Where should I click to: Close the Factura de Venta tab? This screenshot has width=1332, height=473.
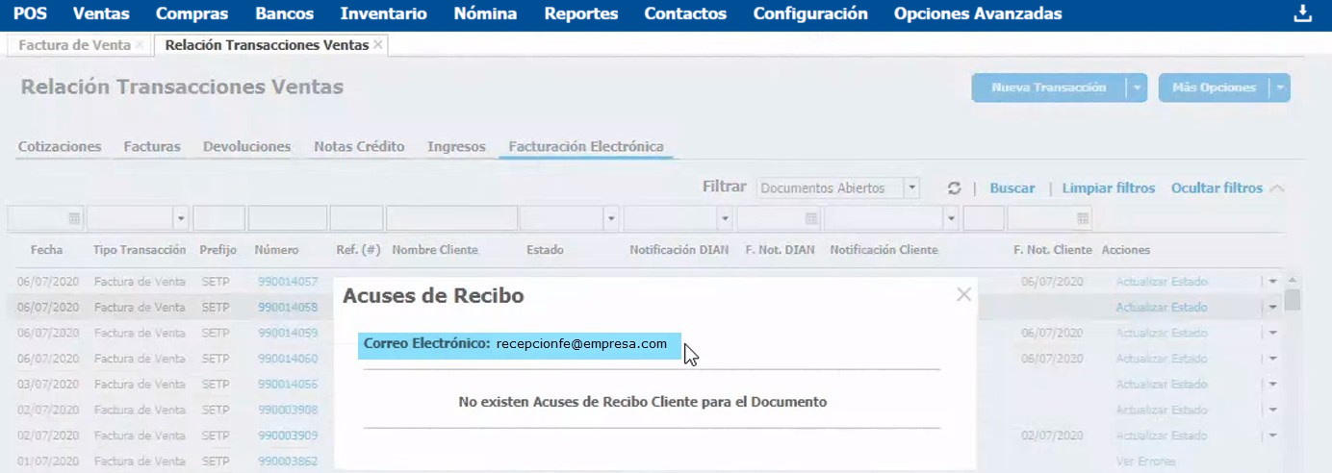(x=141, y=45)
